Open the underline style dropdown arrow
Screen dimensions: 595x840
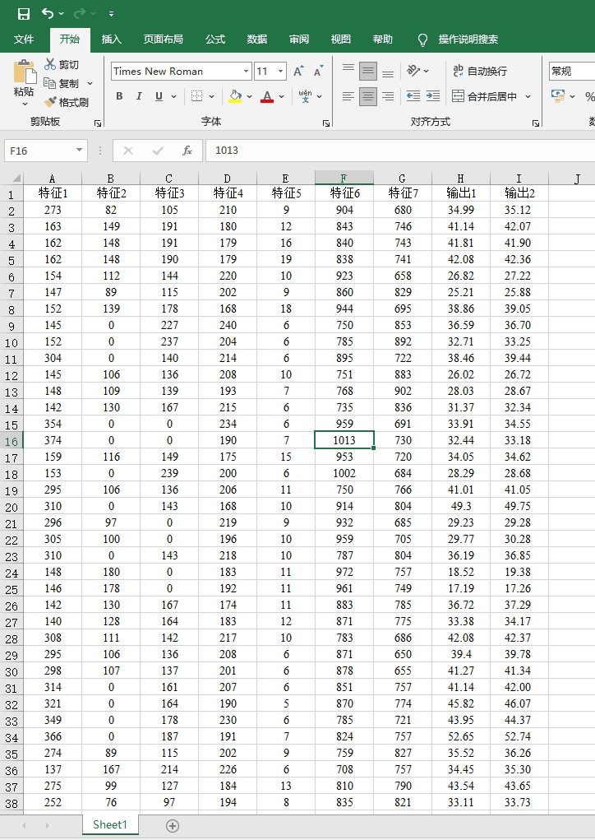174,97
